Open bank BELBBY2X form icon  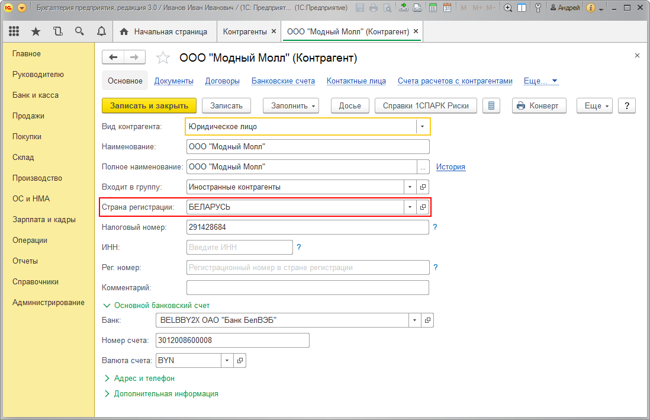427,320
